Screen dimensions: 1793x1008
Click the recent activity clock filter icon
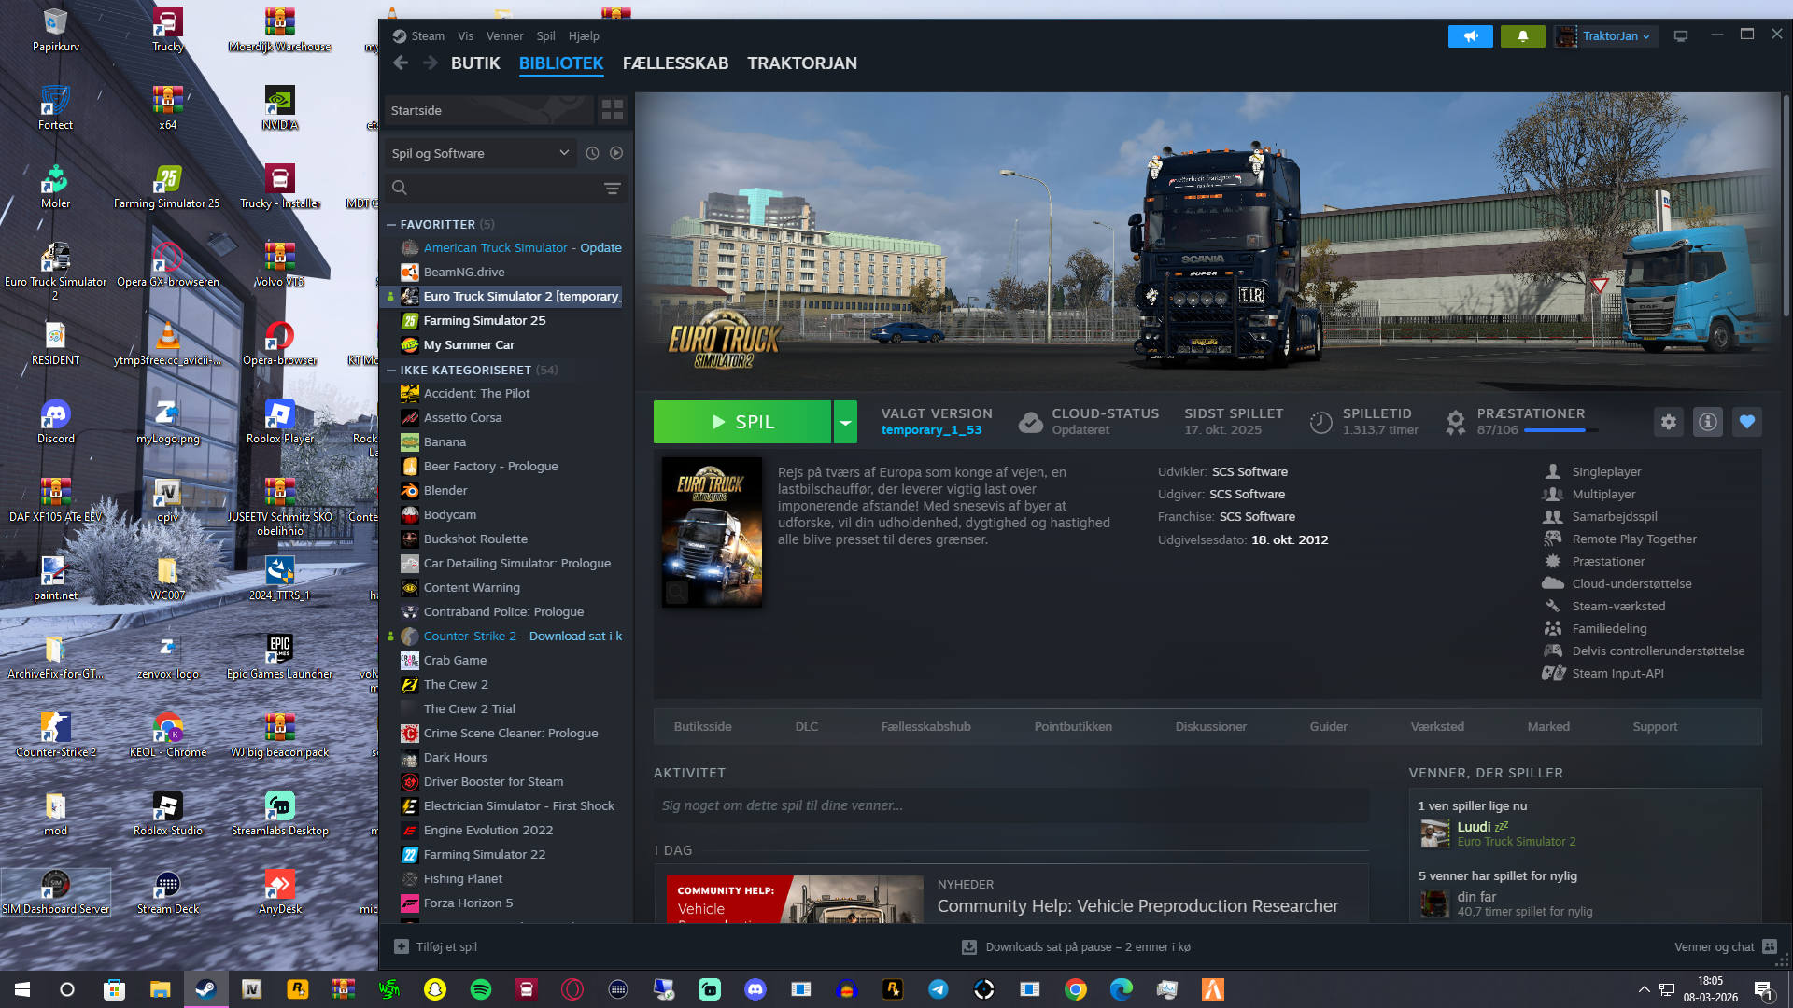[x=592, y=153]
